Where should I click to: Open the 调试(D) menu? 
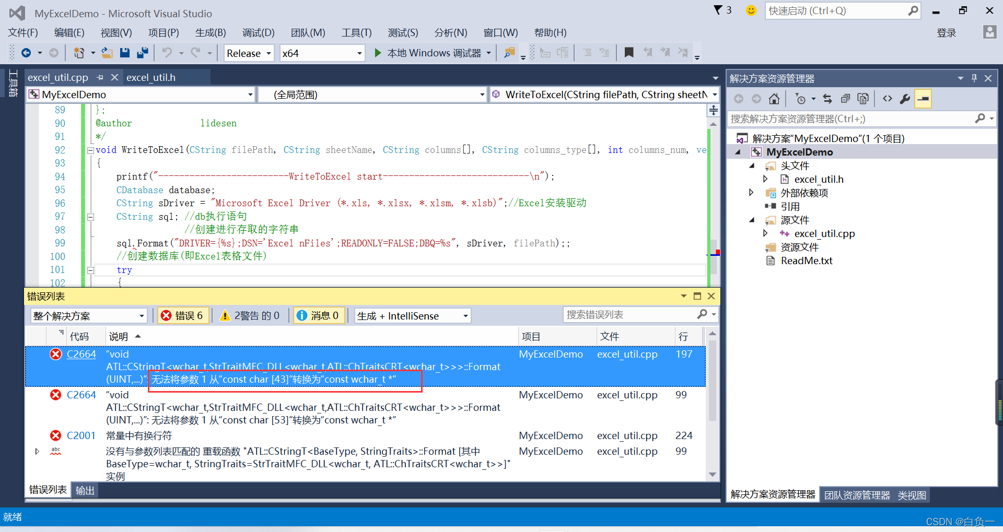pos(258,33)
